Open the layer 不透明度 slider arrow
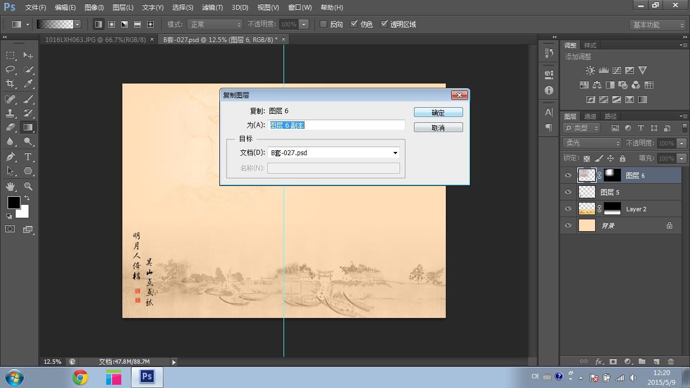 pyautogui.click(x=682, y=143)
